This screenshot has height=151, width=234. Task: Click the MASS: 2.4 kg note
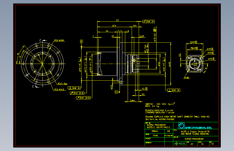pyautogui.click(x=152, y=106)
